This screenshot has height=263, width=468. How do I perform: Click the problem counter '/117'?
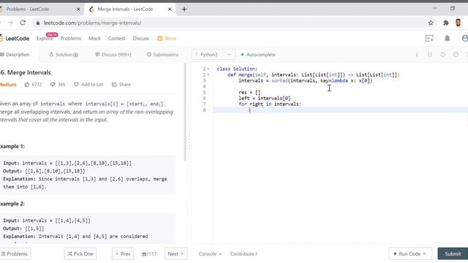tap(149, 254)
